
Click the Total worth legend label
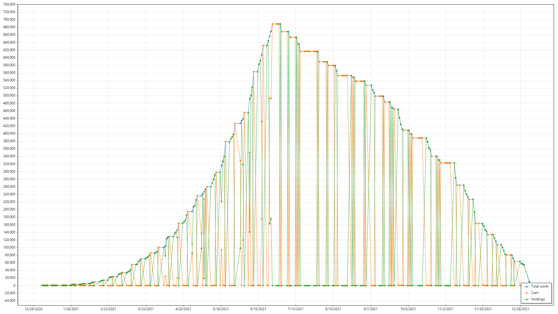pos(540,286)
